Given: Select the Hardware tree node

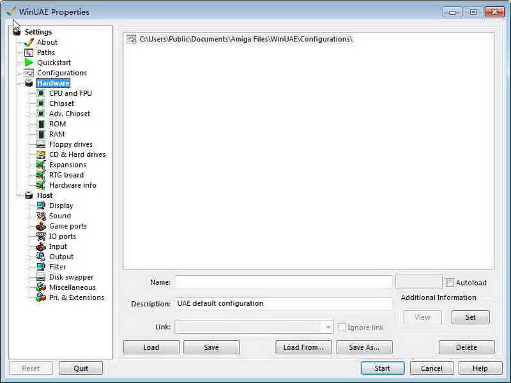Looking at the screenshot, I should pyautogui.click(x=53, y=83).
